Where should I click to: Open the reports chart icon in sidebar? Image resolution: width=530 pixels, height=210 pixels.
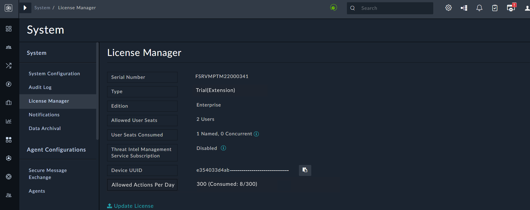(9, 121)
